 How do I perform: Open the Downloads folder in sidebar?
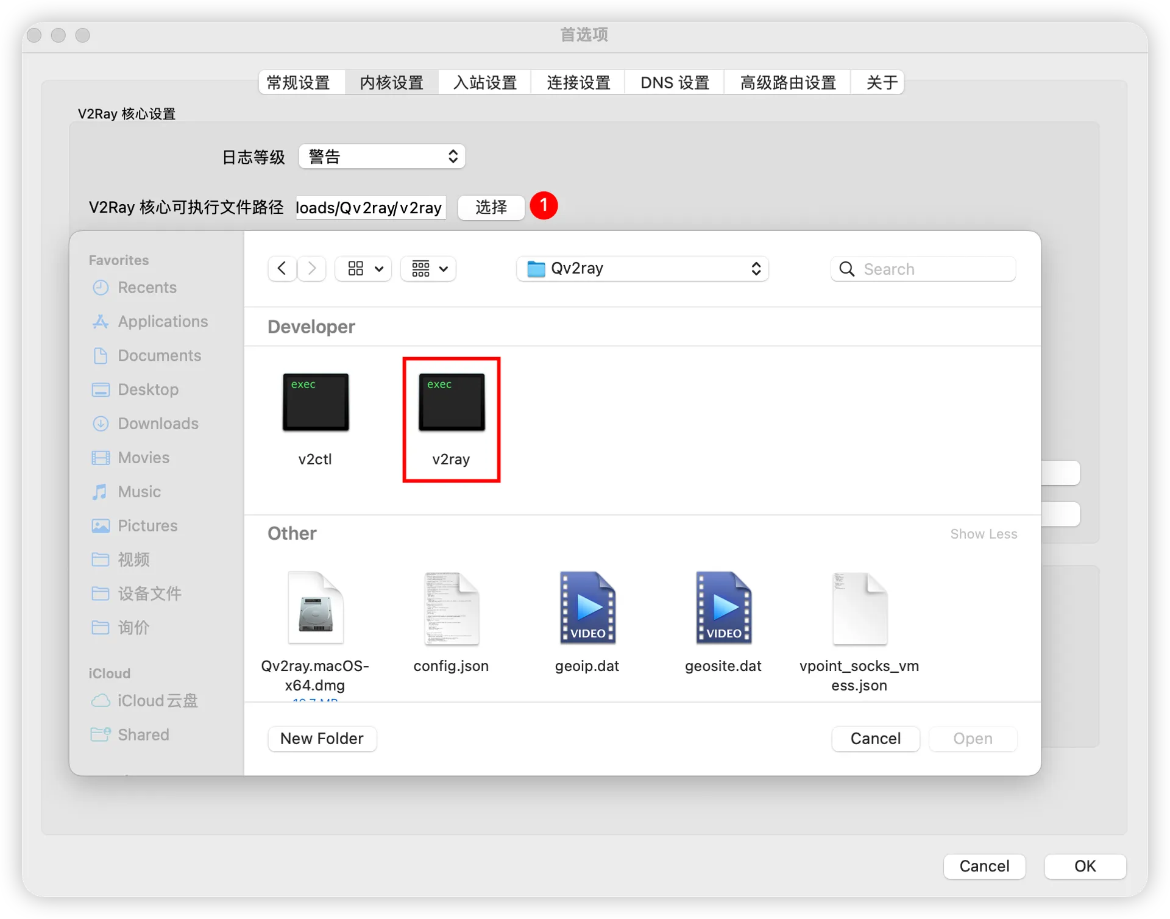[157, 423]
